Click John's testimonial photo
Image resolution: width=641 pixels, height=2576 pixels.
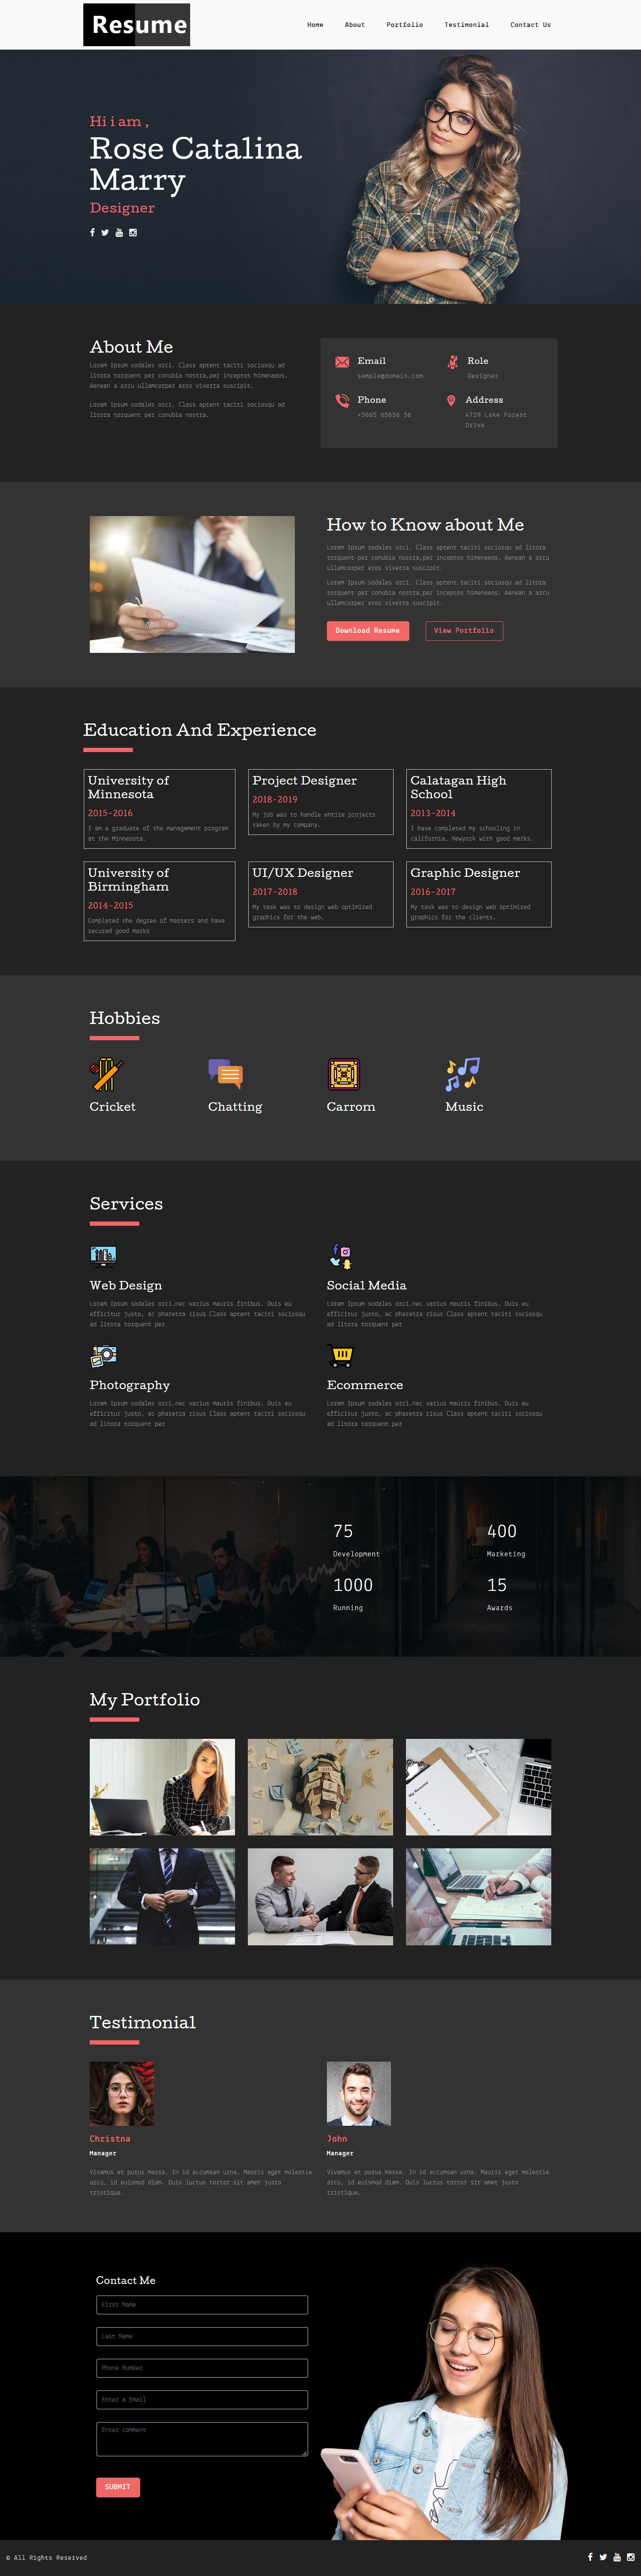coord(359,2094)
